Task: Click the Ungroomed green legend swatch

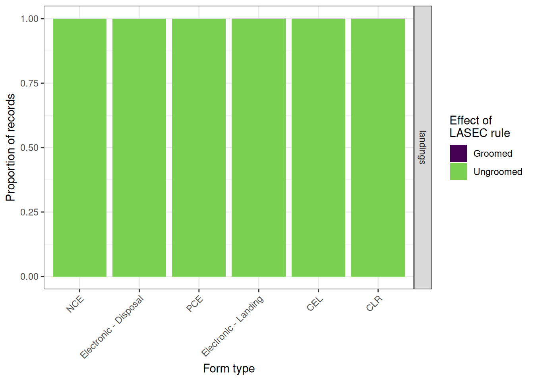Action: click(x=458, y=172)
